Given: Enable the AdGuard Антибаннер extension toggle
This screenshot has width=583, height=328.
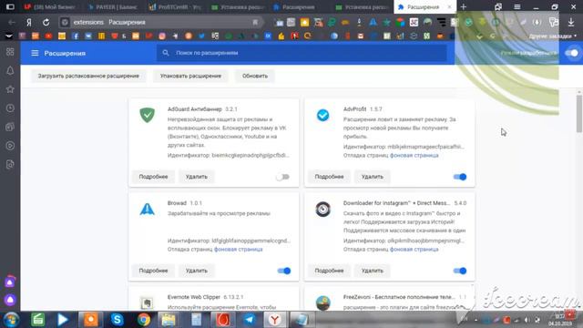Looking at the screenshot, I should click(x=282, y=177).
